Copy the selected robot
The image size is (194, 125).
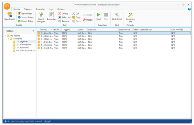click(x=76, y=17)
